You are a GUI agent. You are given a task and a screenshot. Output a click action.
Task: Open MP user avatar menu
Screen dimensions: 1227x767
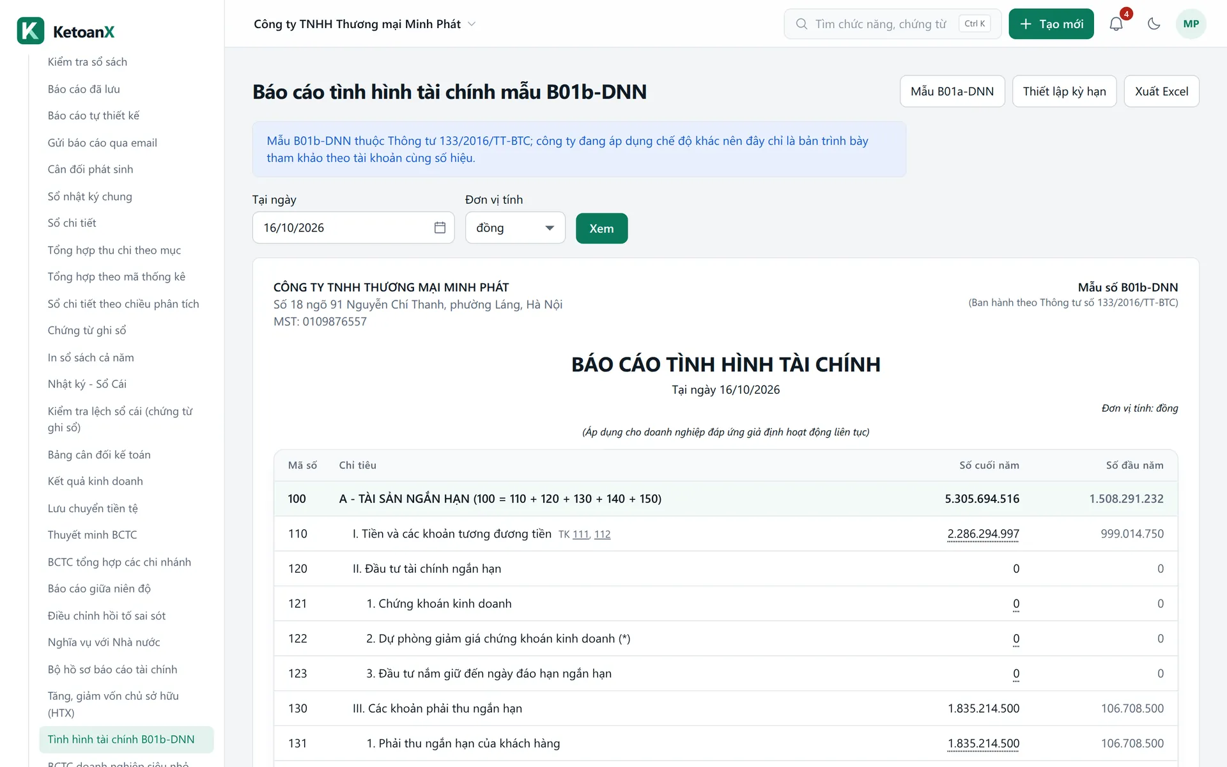click(1191, 24)
